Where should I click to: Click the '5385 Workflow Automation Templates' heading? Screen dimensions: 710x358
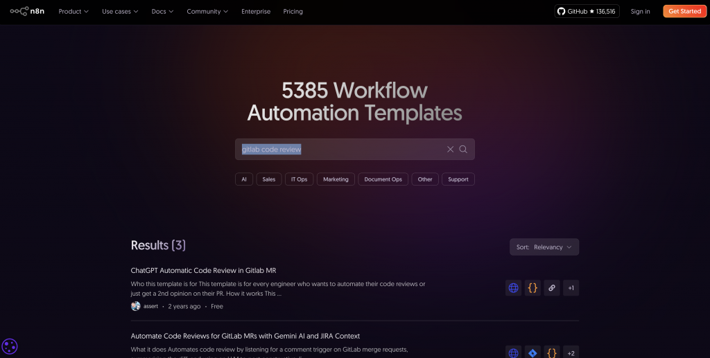coord(354,102)
